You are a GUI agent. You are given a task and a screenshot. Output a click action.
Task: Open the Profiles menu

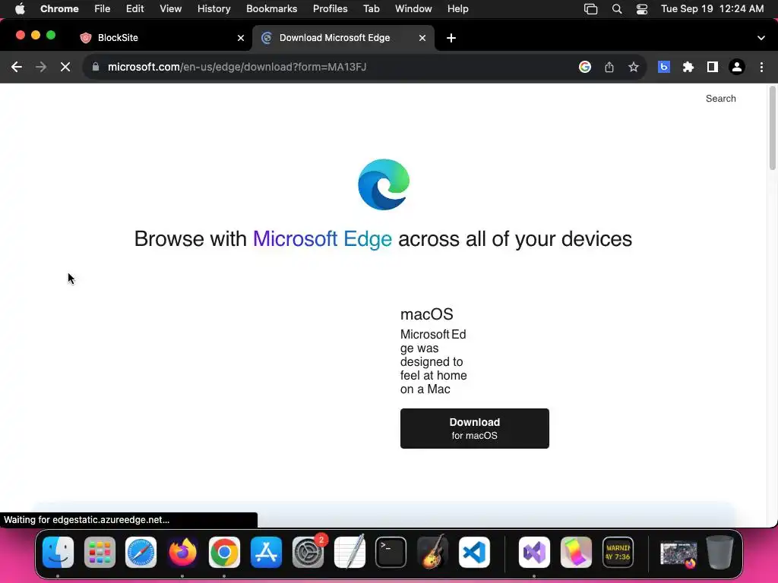[330, 9]
